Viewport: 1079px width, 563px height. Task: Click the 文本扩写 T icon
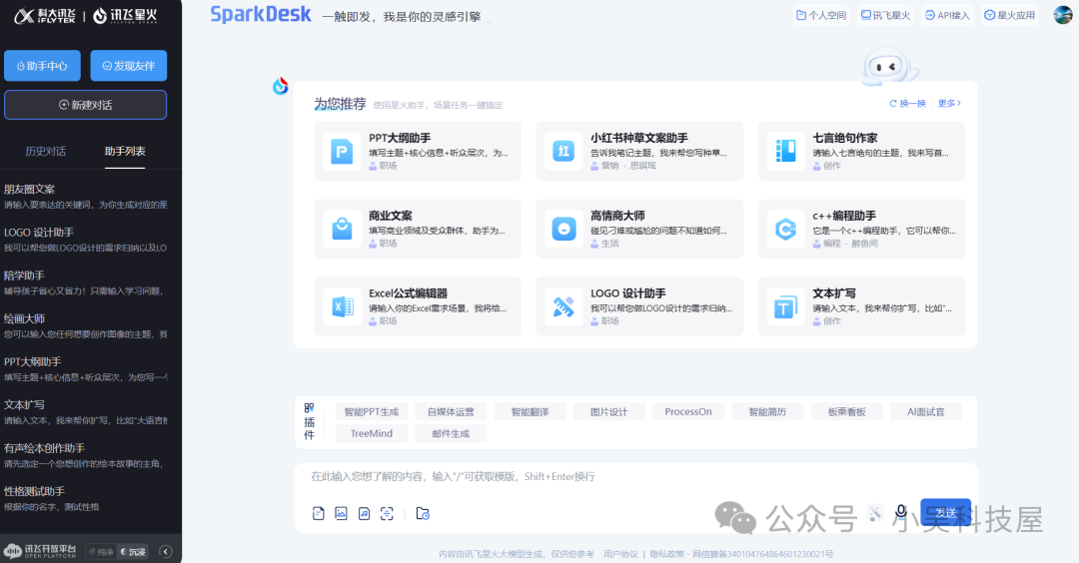coord(786,306)
